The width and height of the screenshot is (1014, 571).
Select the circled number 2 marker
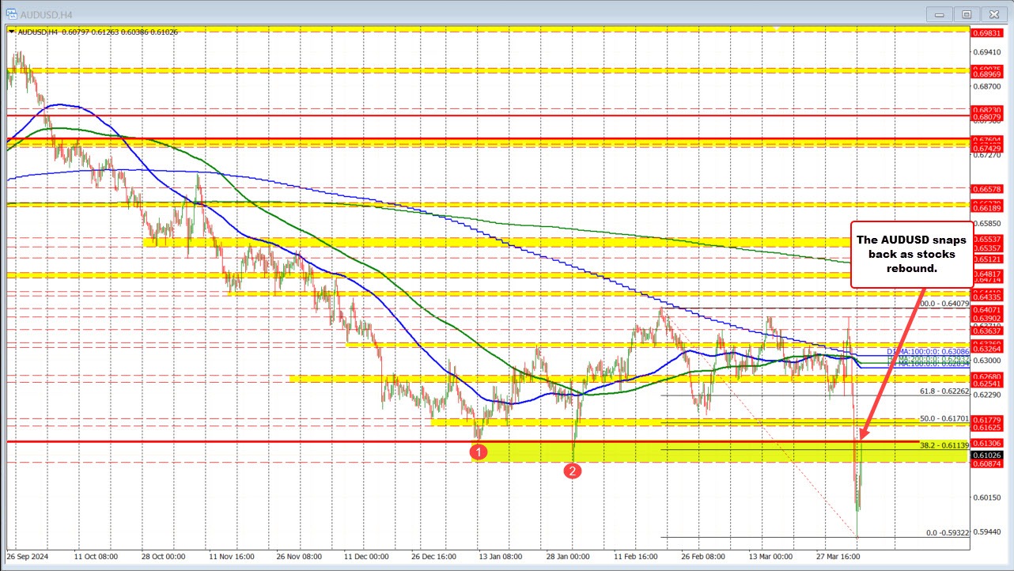click(x=574, y=470)
